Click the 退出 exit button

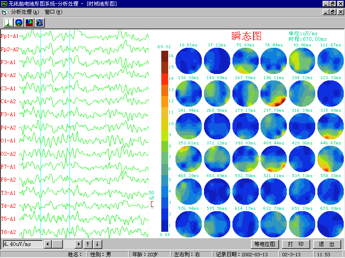[326, 244]
